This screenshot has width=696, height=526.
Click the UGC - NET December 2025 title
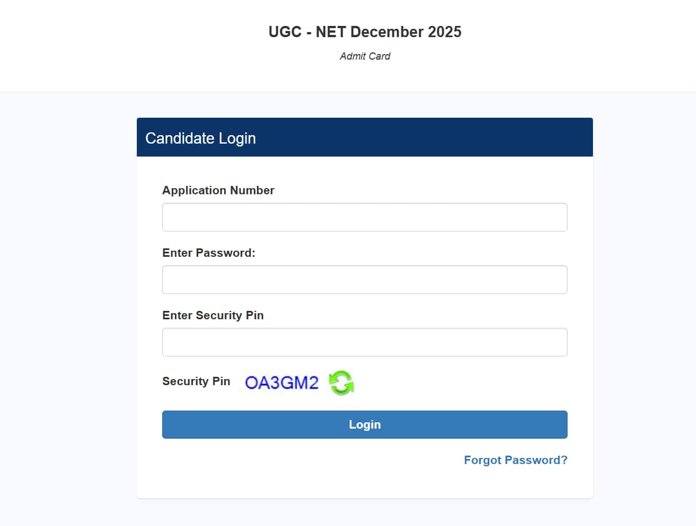point(365,32)
